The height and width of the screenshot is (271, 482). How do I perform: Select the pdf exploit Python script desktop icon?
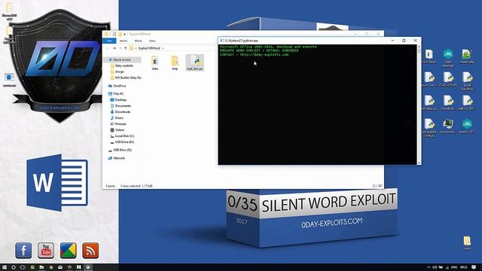point(429,127)
